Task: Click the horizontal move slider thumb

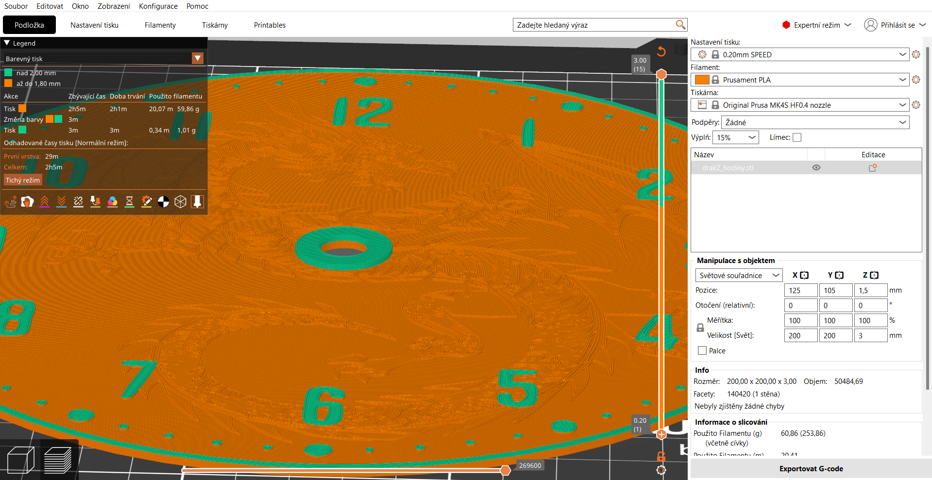Action: click(x=505, y=470)
